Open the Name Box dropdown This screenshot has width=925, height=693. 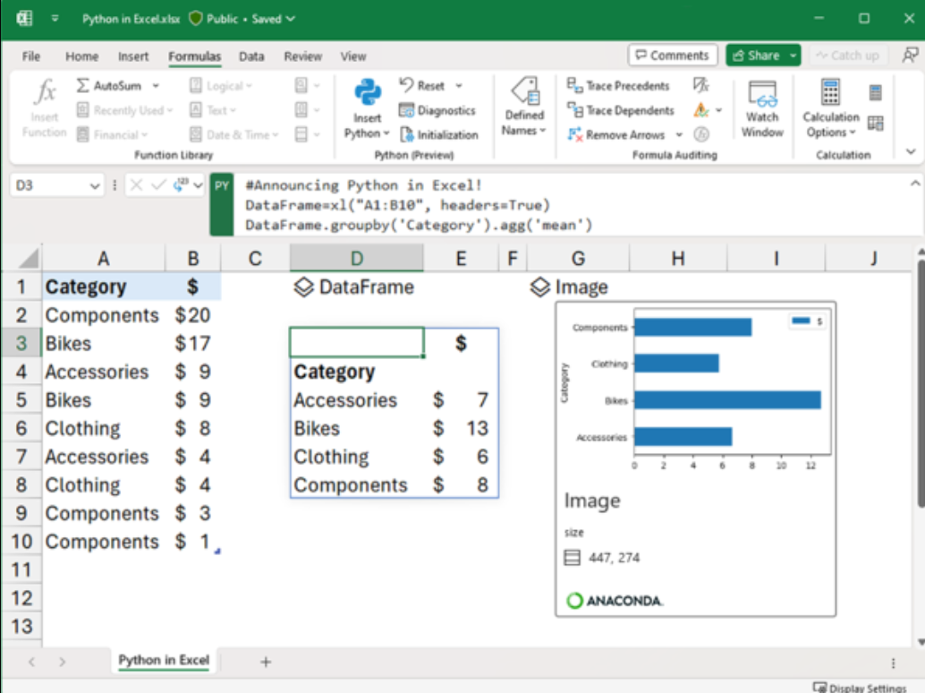94,186
